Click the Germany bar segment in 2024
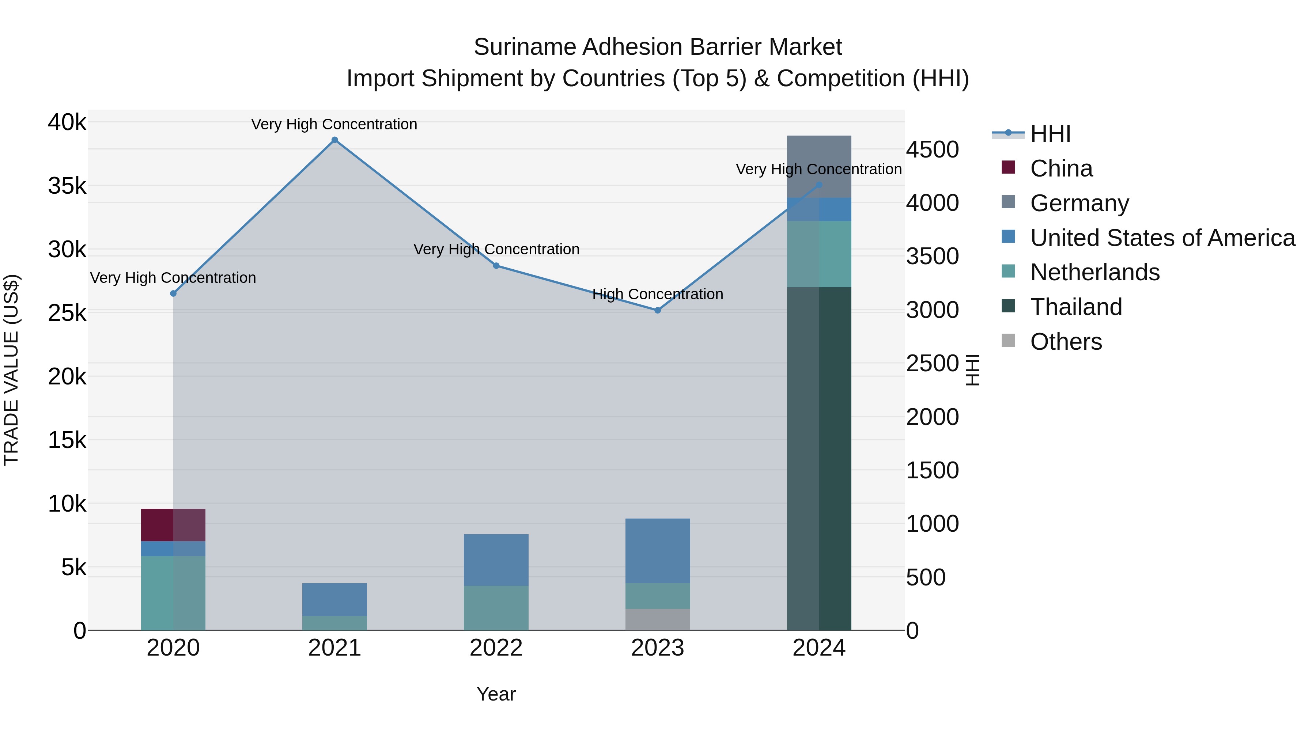 point(819,167)
